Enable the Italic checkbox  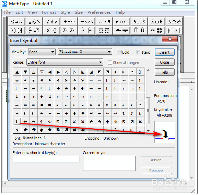[x=139, y=52]
